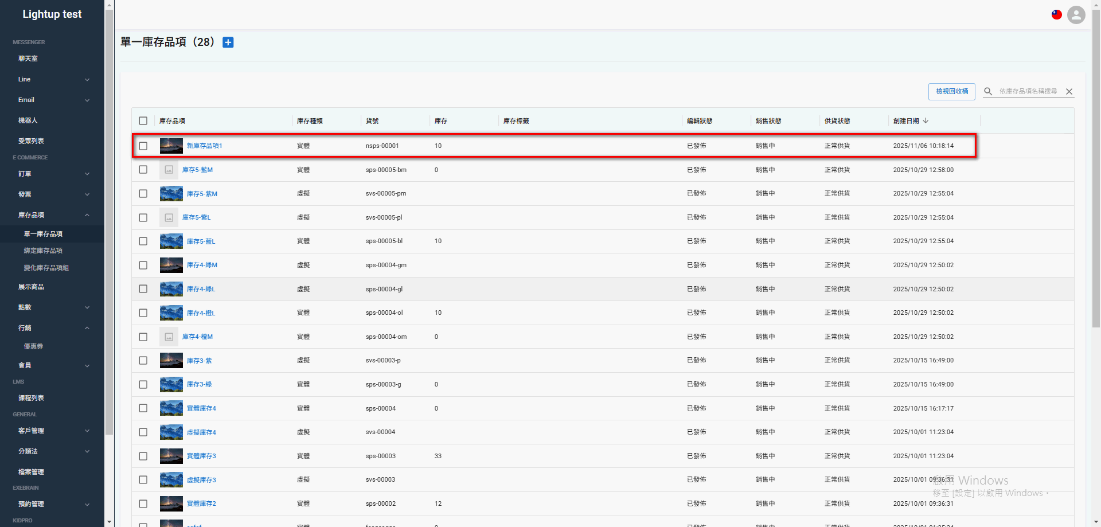Check the box for 新庫存品項1
The width and height of the screenshot is (1101, 527).
143,146
